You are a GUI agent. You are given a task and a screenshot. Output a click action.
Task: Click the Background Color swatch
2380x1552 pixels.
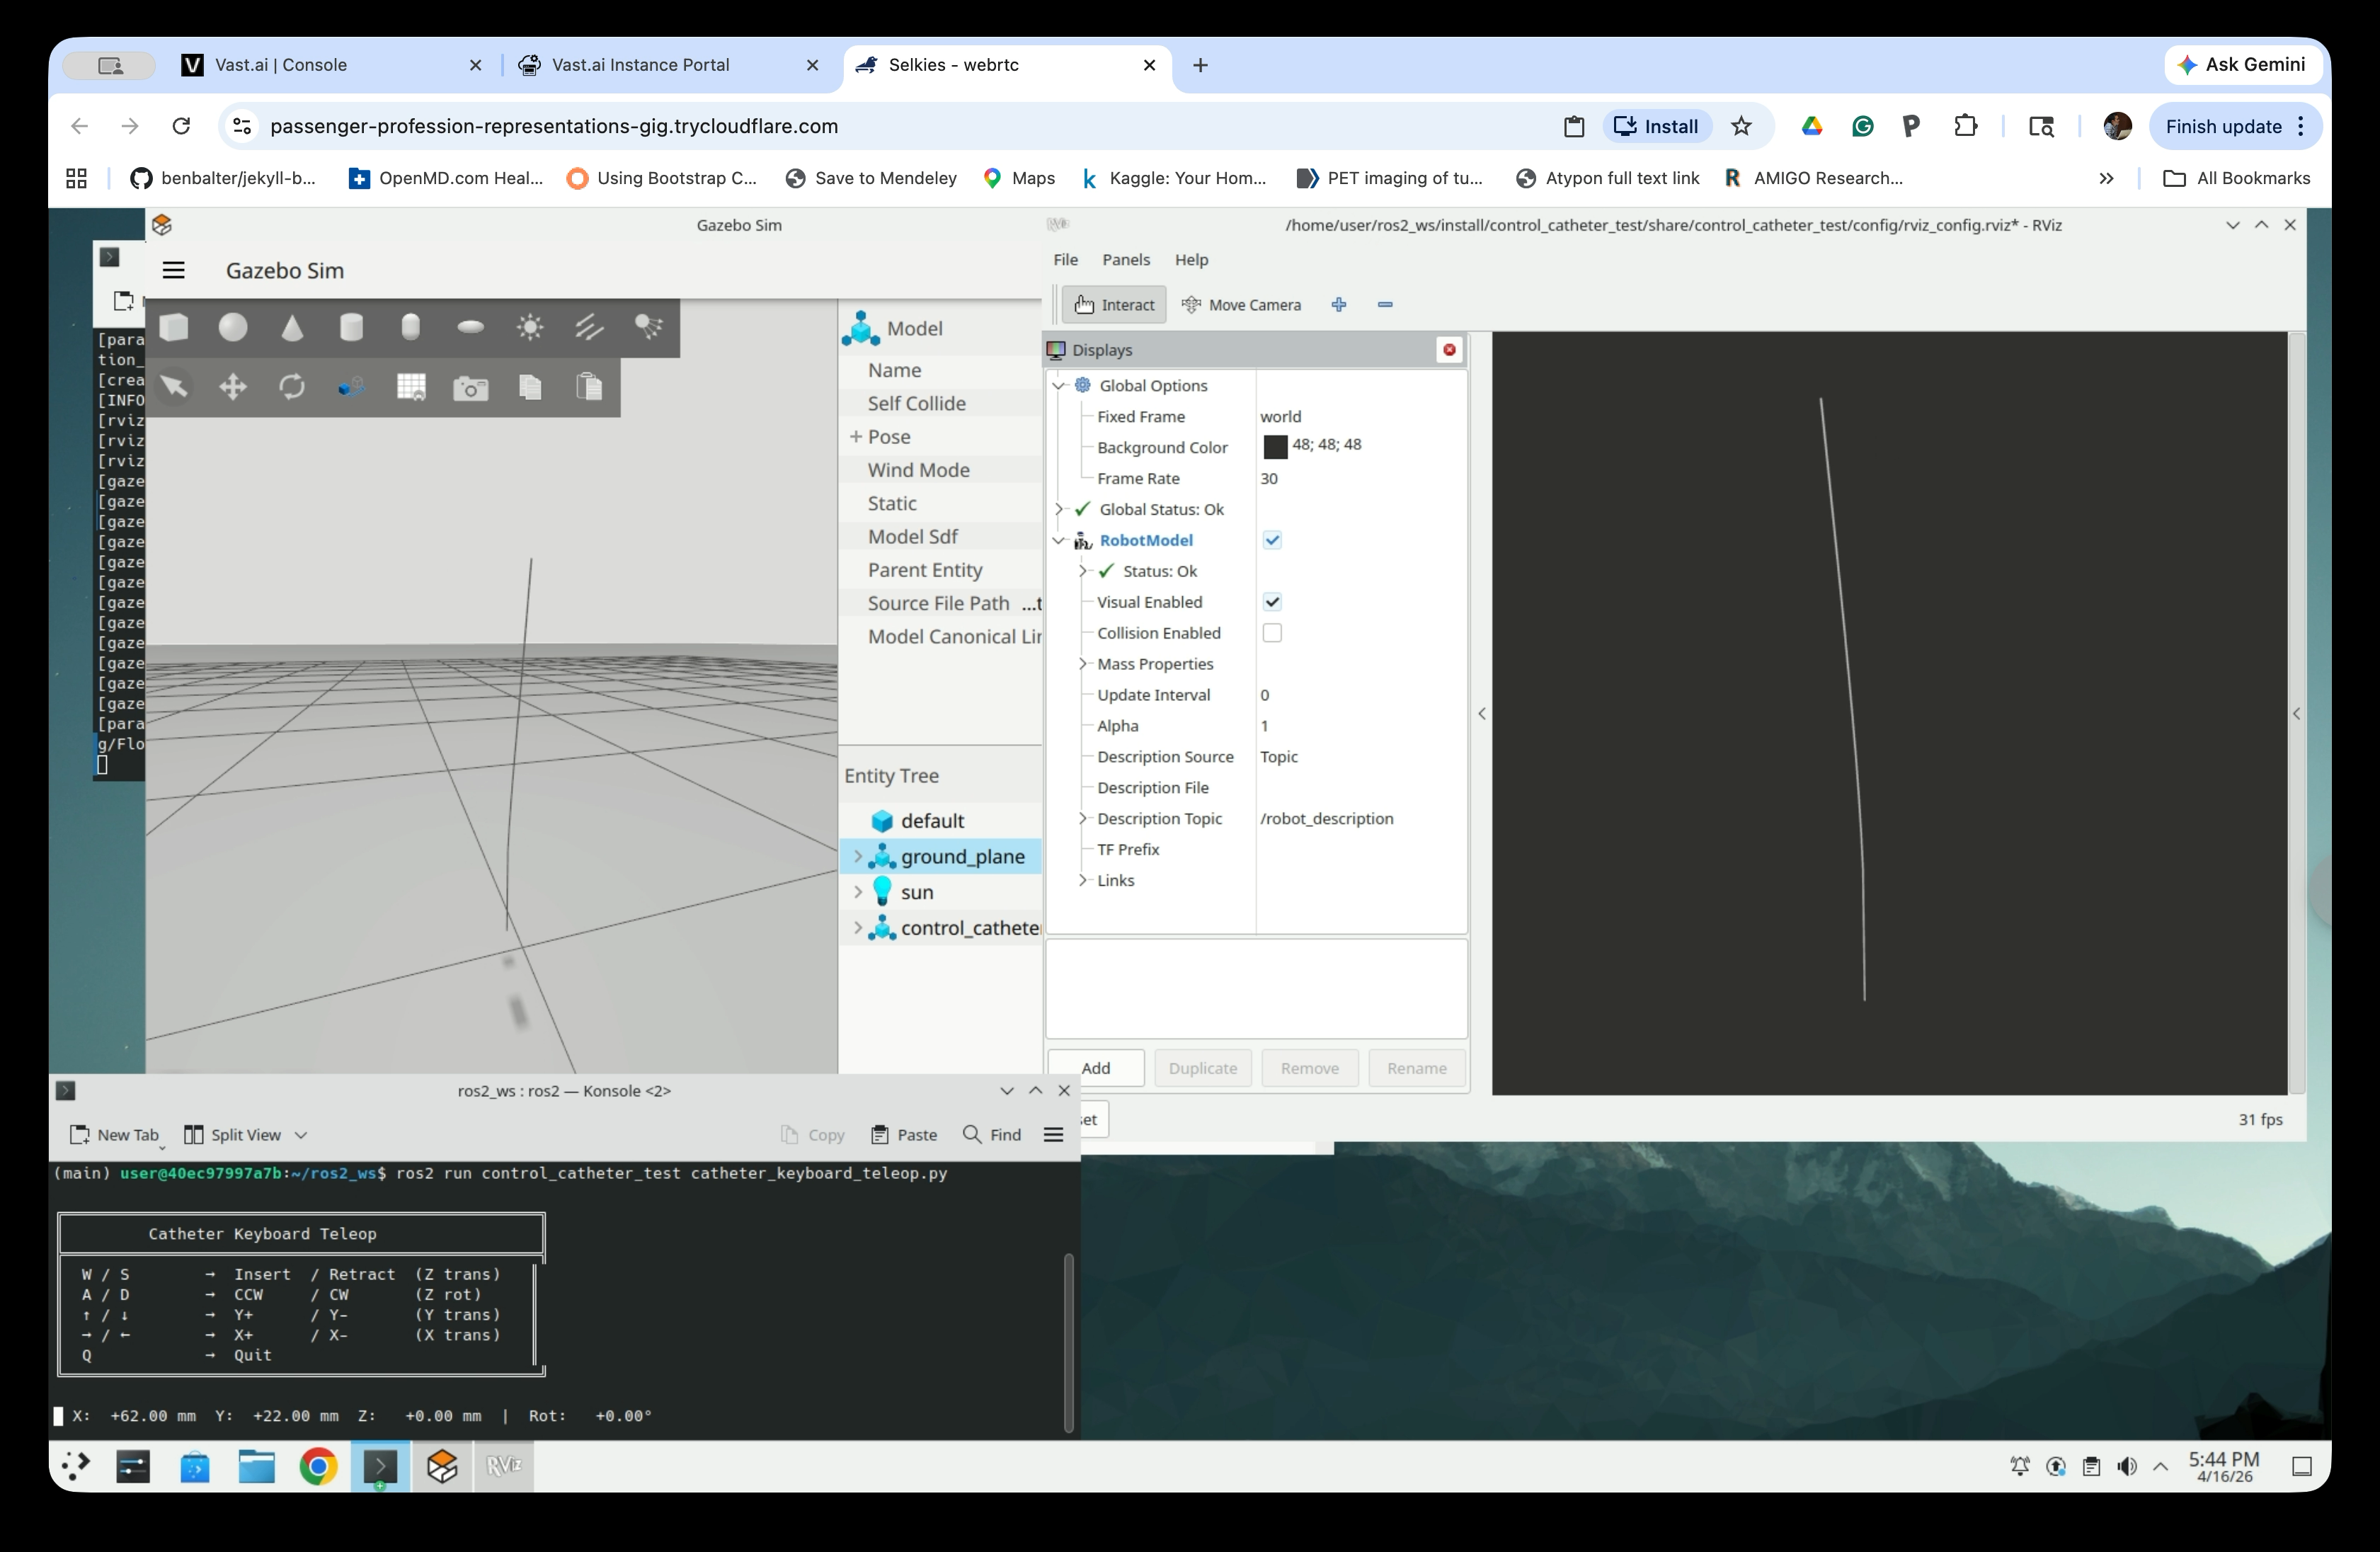click(x=1275, y=447)
